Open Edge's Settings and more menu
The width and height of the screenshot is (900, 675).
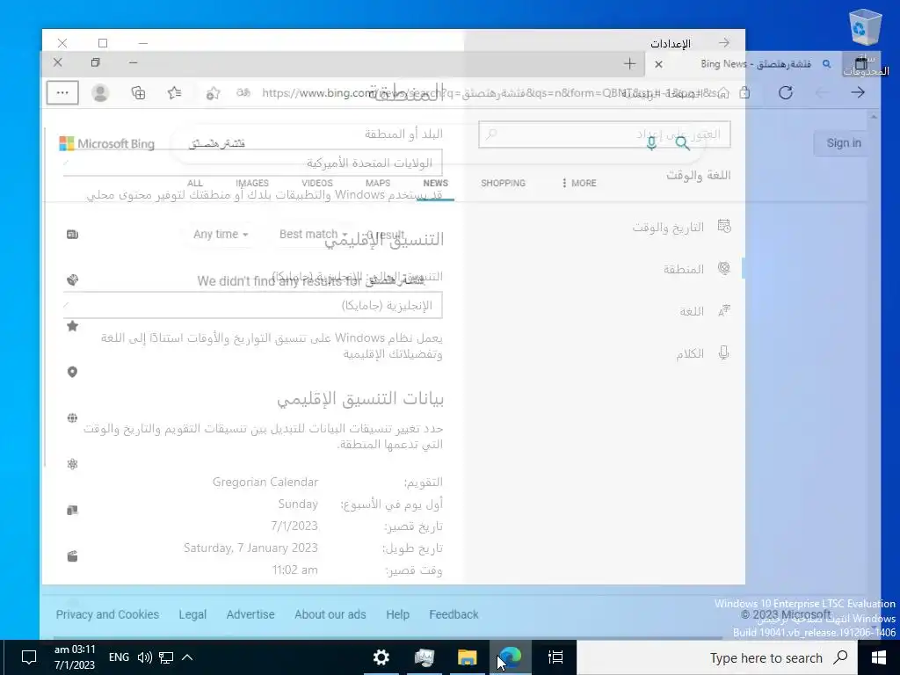pos(62,93)
